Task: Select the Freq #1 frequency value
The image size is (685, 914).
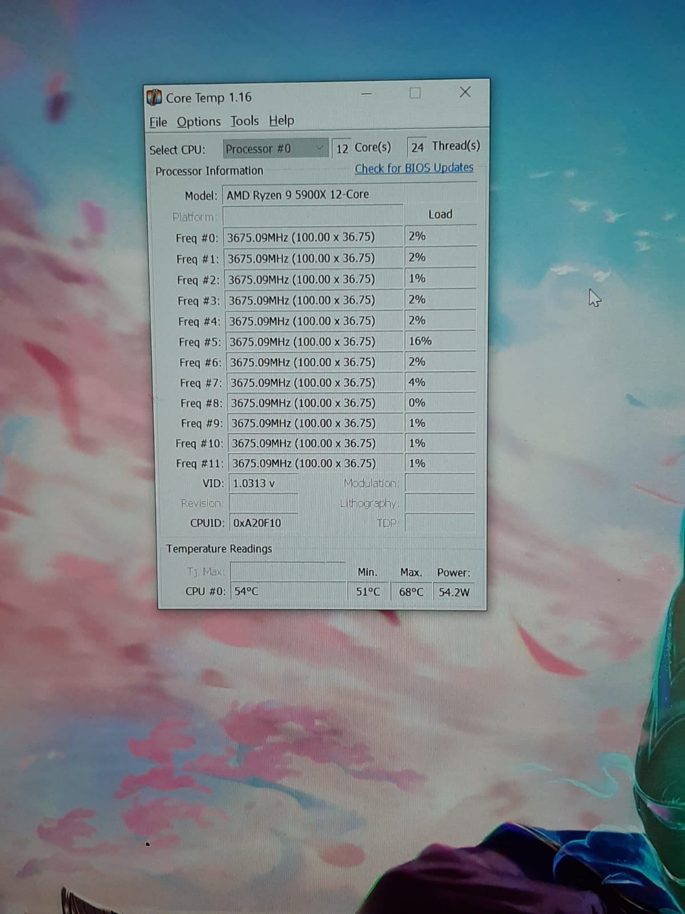Action: coord(313,258)
